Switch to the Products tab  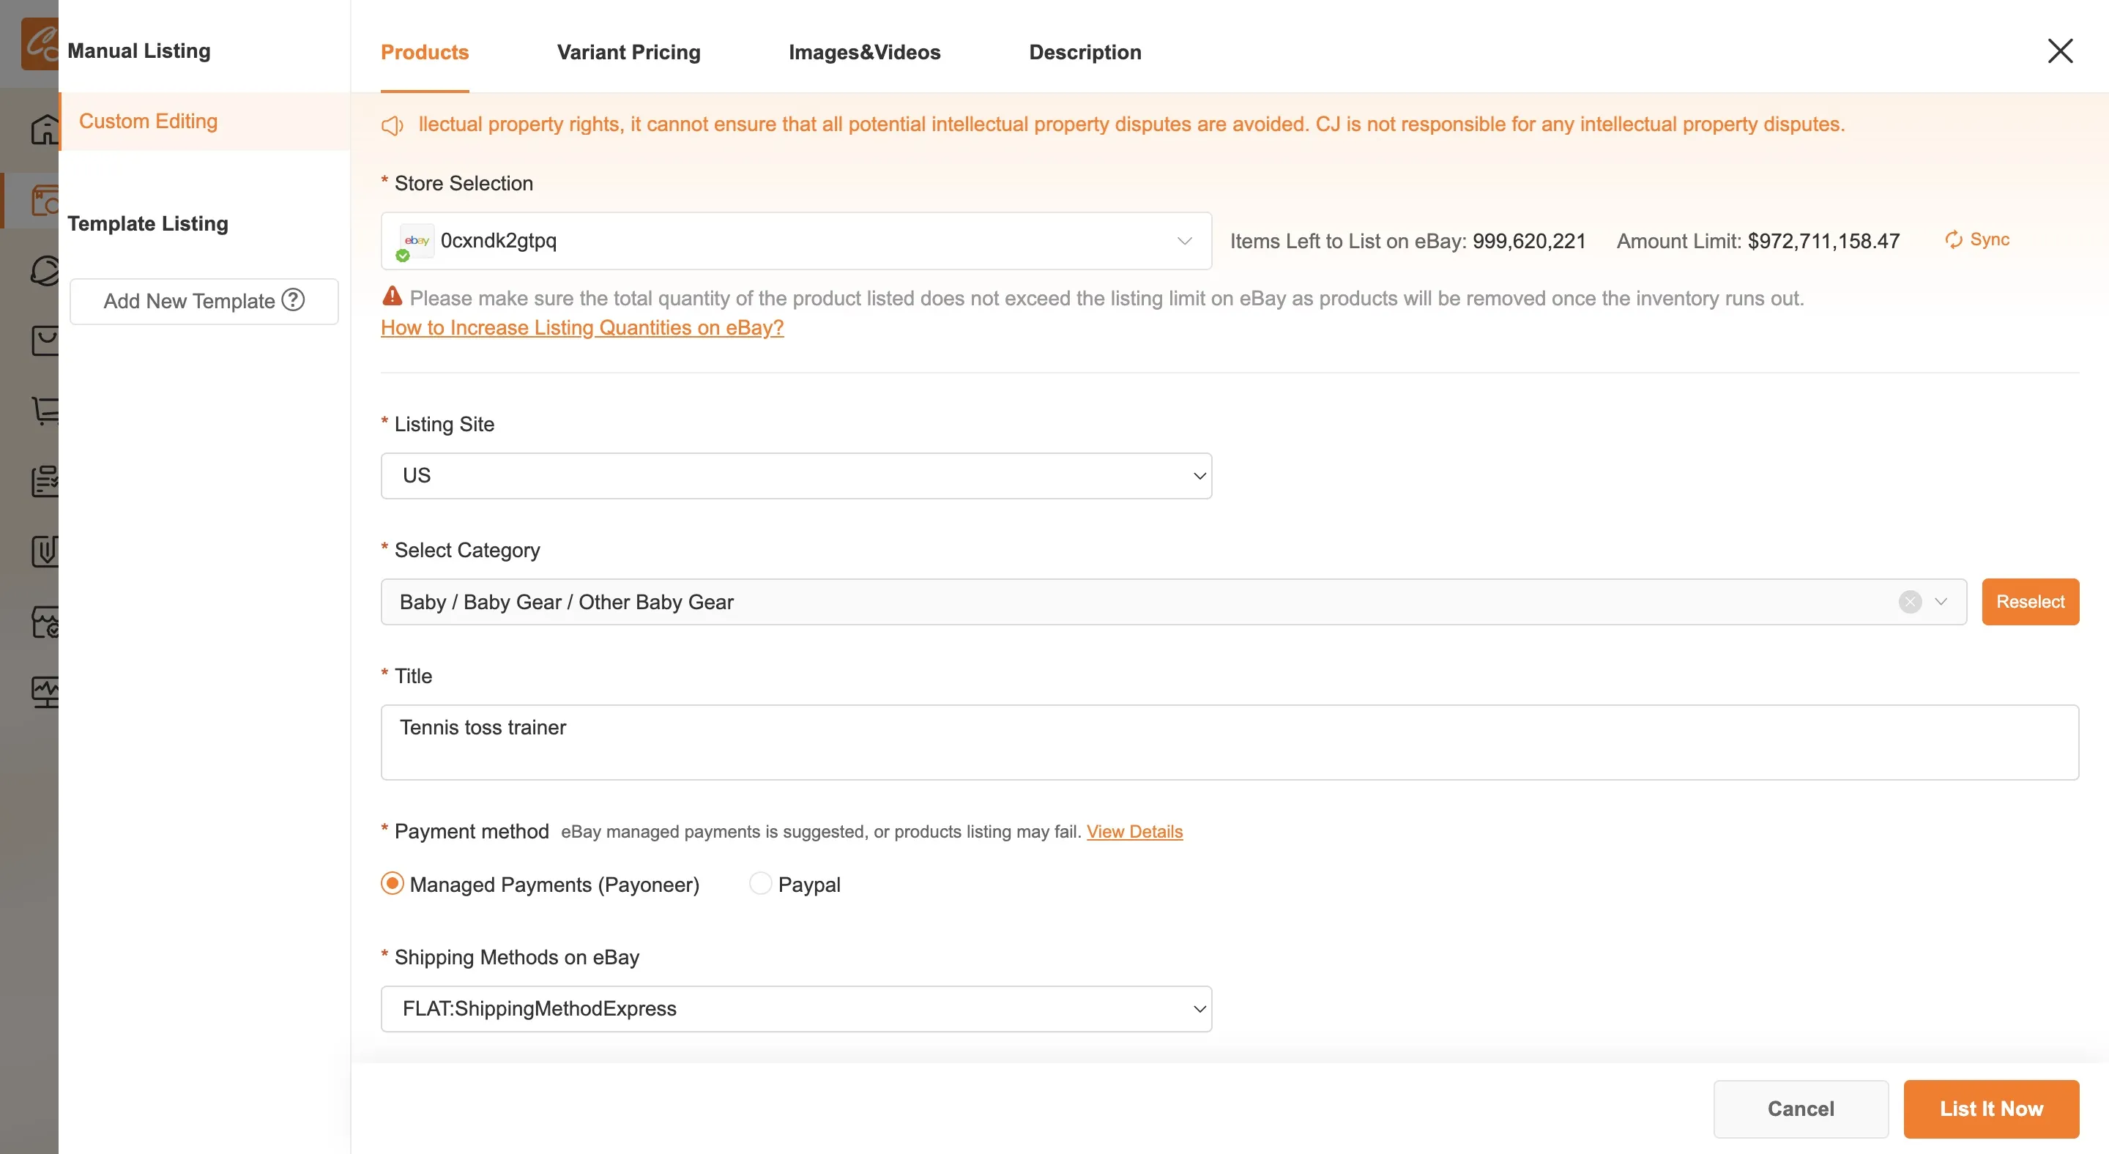(424, 53)
